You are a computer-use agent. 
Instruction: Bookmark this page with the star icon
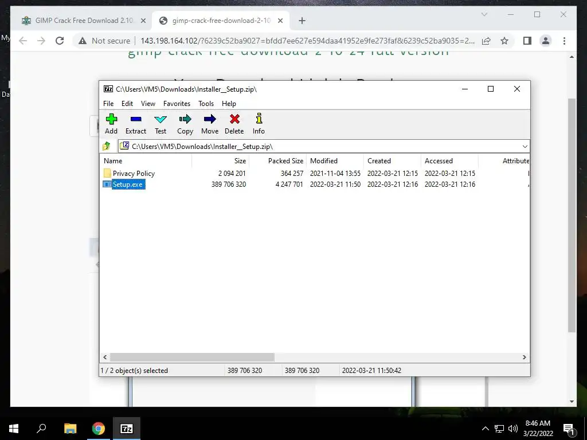point(504,41)
